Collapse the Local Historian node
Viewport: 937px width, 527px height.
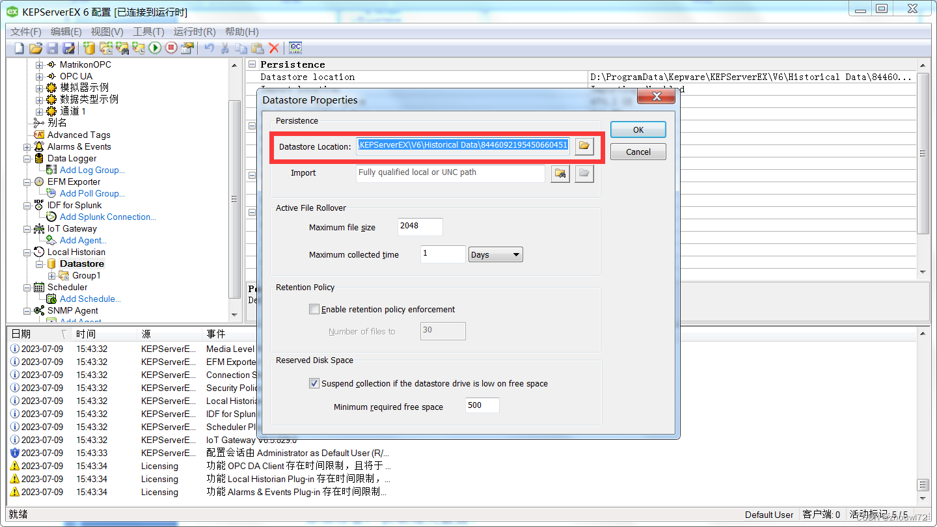click(27, 252)
